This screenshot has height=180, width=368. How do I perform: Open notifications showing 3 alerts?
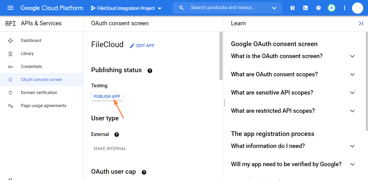(x=331, y=8)
